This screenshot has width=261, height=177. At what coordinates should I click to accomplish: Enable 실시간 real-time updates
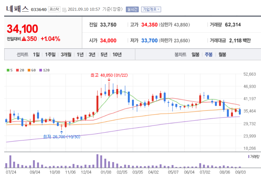point(132,9)
